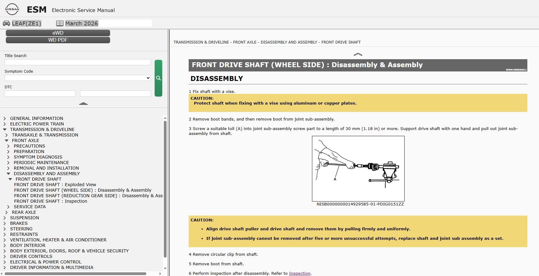Expand TRANSAXLE & TRANSMISSION tree node
This screenshot has width=539, height=276.
(x=6, y=135)
